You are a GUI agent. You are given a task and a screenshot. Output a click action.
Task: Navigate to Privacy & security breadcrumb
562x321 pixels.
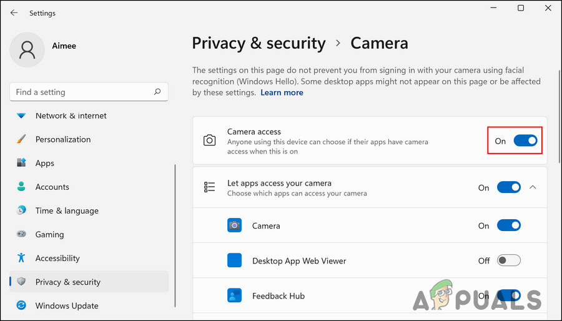[259, 43]
